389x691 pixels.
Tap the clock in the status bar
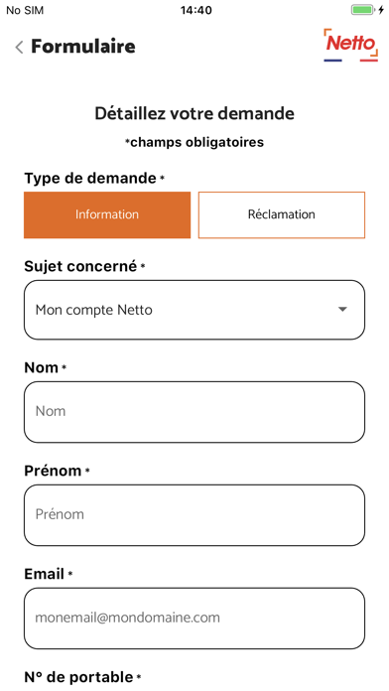[x=195, y=10]
